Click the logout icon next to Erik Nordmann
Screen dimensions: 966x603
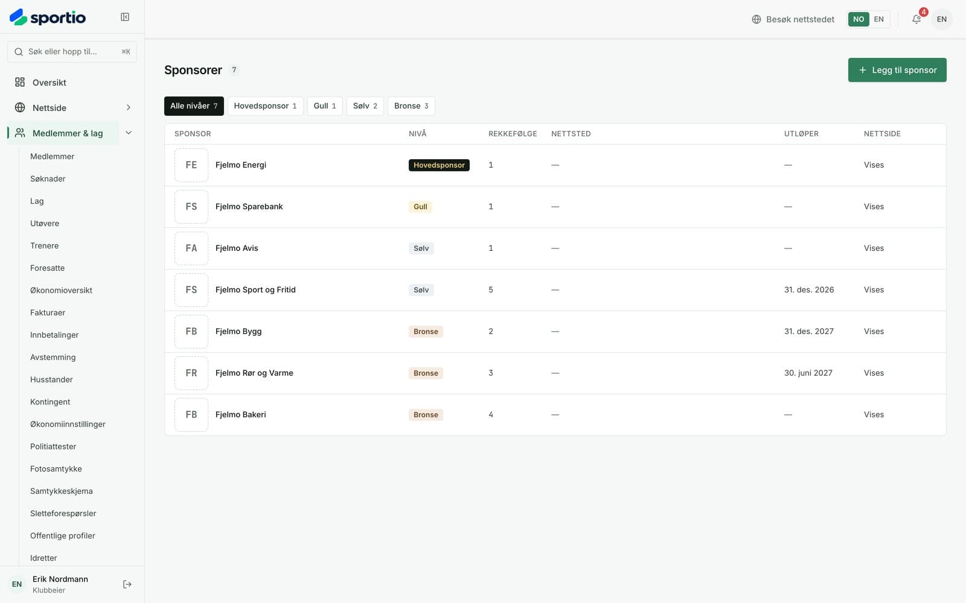(127, 584)
